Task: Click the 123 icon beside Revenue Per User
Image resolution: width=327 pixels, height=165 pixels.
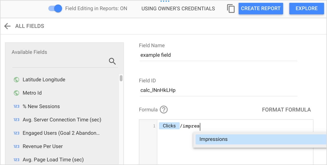Action: tap(16, 146)
